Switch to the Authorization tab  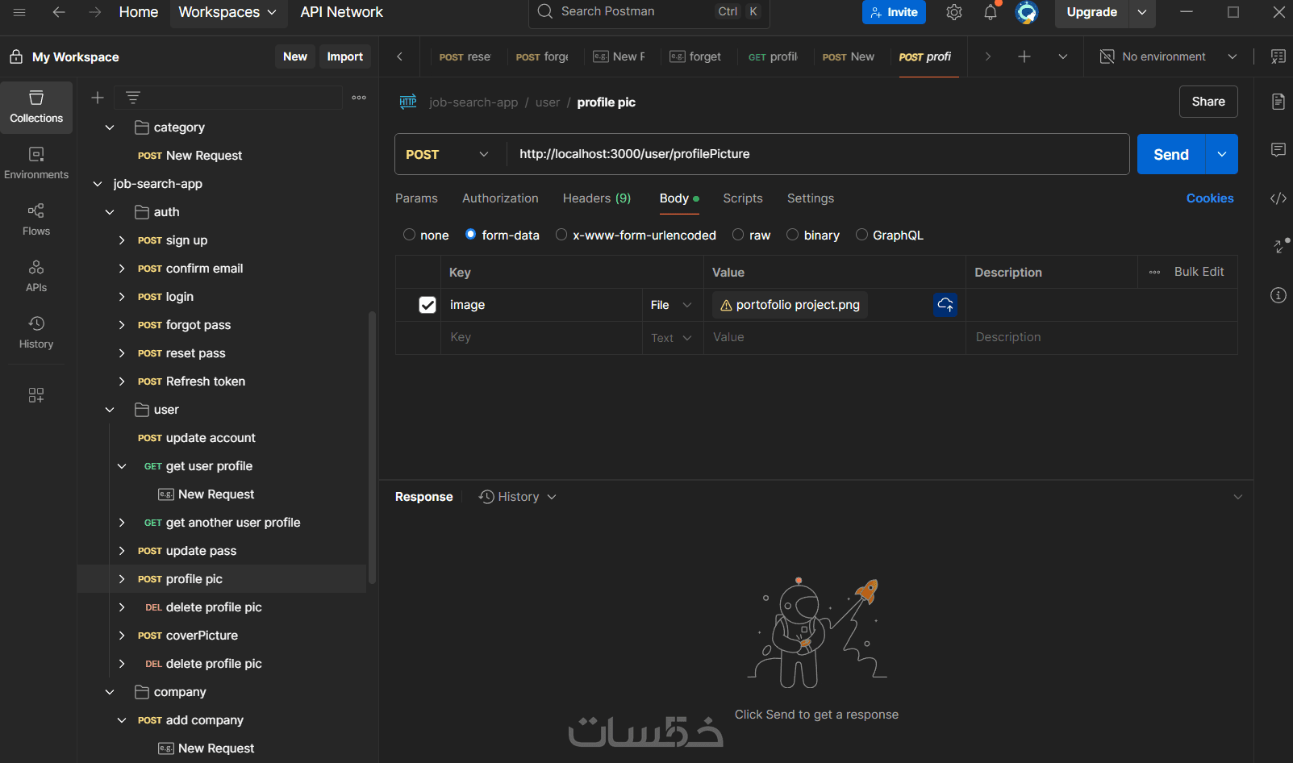point(500,198)
